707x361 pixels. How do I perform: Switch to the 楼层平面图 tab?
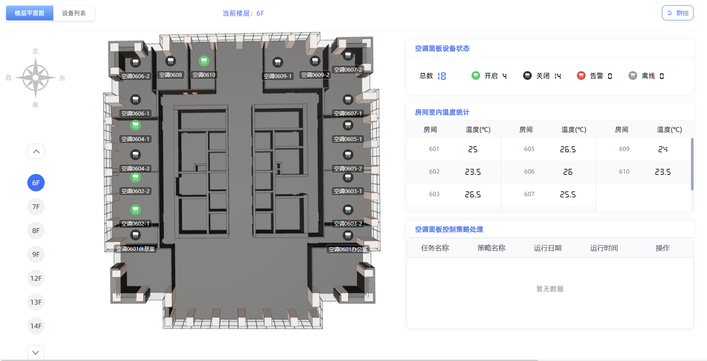[29, 13]
